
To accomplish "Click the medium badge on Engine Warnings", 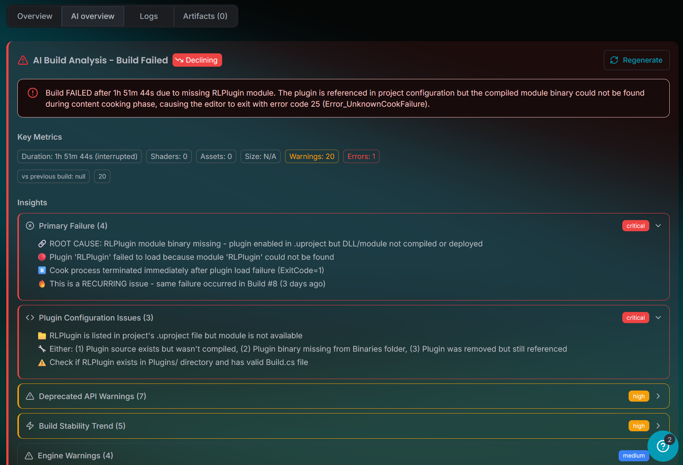I will [x=634, y=455].
